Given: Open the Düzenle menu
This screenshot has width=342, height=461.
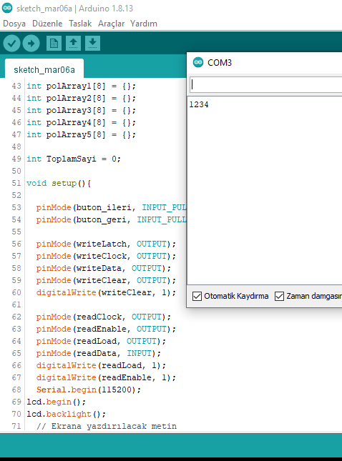Looking at the screenshot, I should point(47,24).
